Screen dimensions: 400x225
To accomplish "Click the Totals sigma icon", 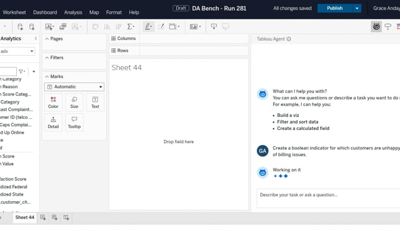I will pyautogui.click(x=131, y=26).
